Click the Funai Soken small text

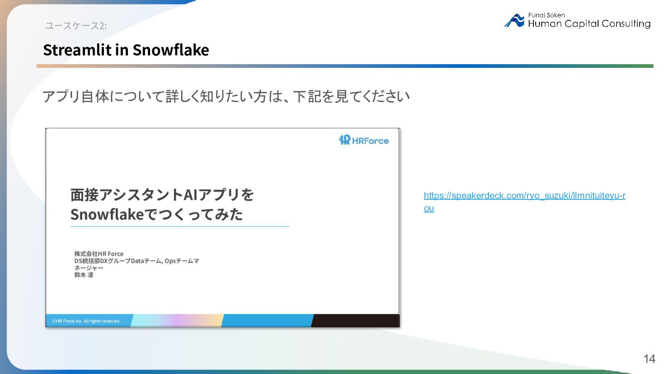tap(546, 15)
